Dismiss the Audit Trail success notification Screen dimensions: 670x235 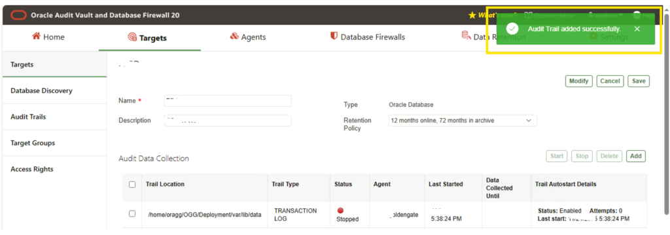pyautogui.click(x=637, y=29)
